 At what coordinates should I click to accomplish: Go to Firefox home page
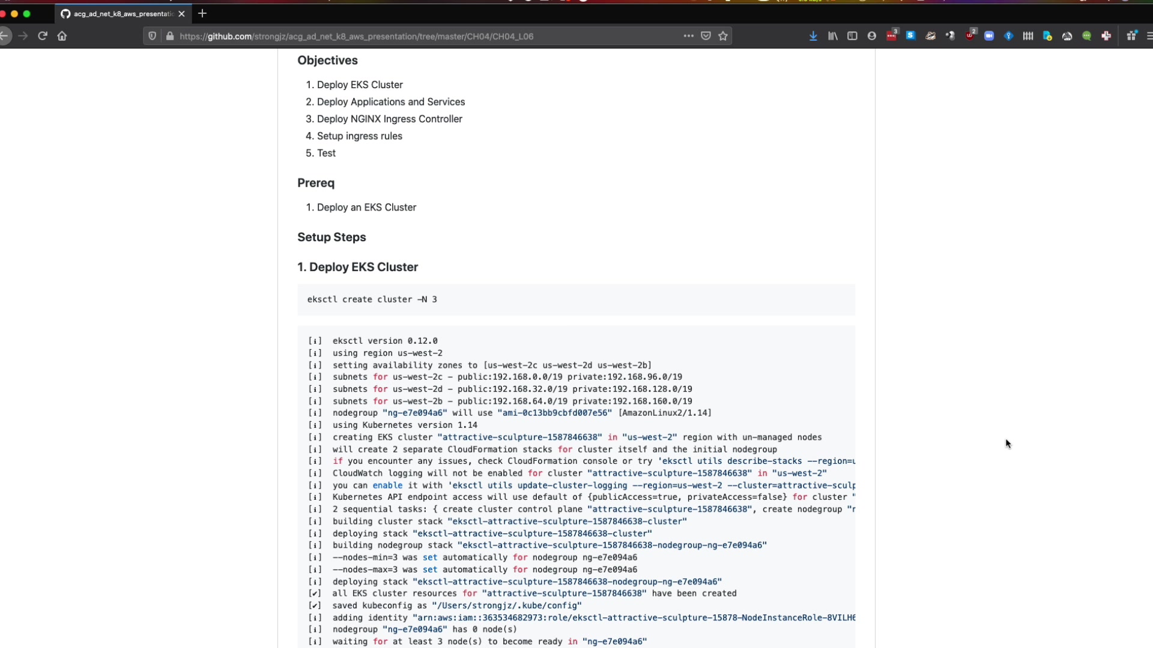point(62,36)
